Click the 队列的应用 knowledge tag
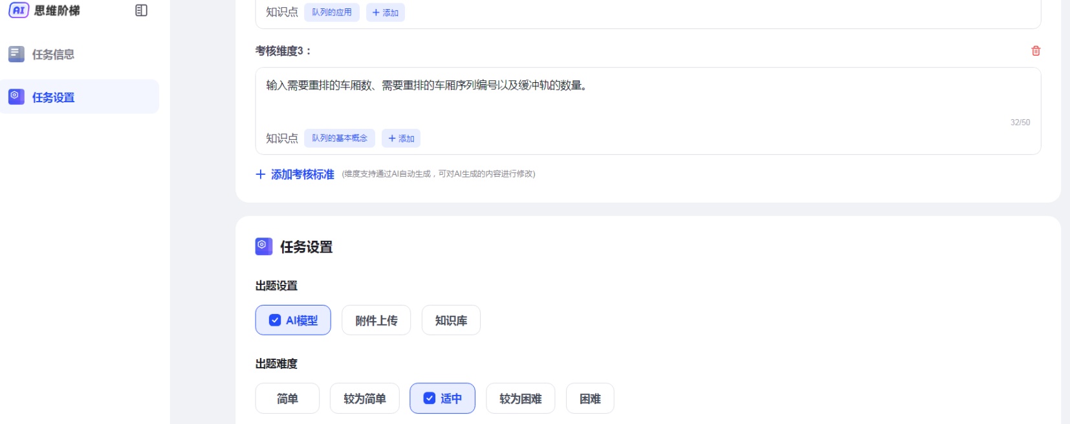 click(332, 12)
